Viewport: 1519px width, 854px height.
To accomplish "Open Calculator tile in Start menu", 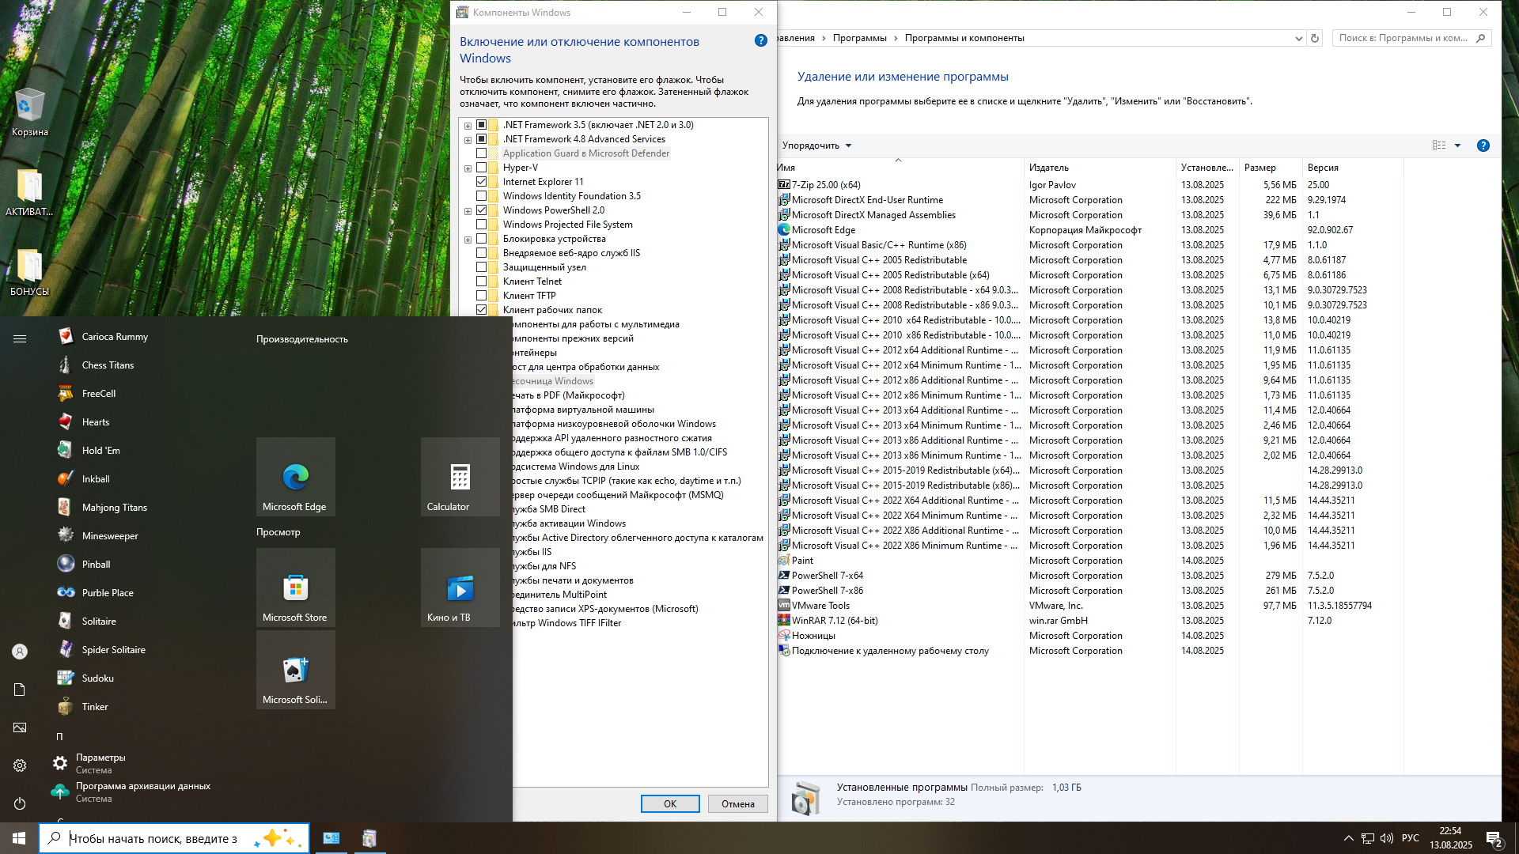I will pos(460,477).
